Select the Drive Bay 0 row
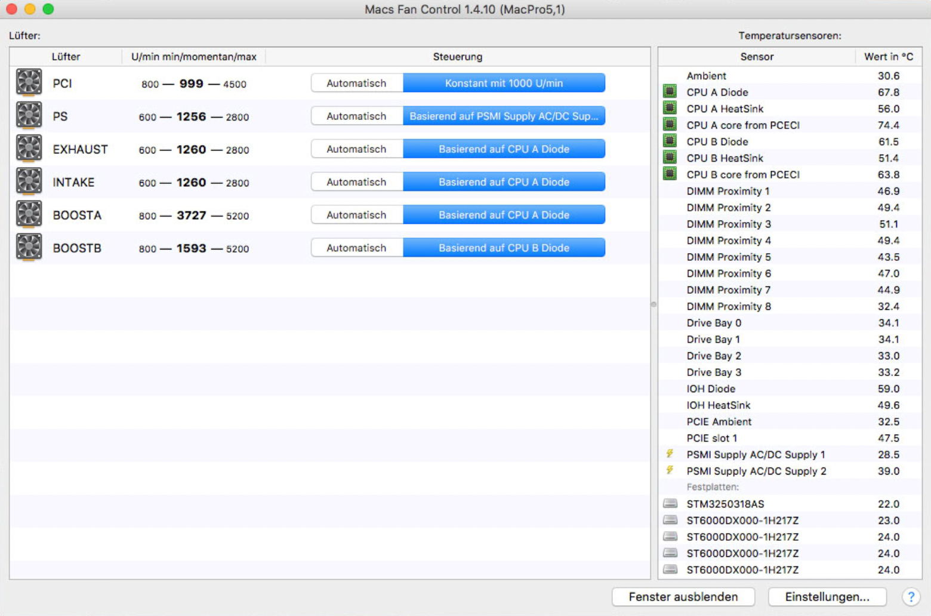 coord(790,322)
